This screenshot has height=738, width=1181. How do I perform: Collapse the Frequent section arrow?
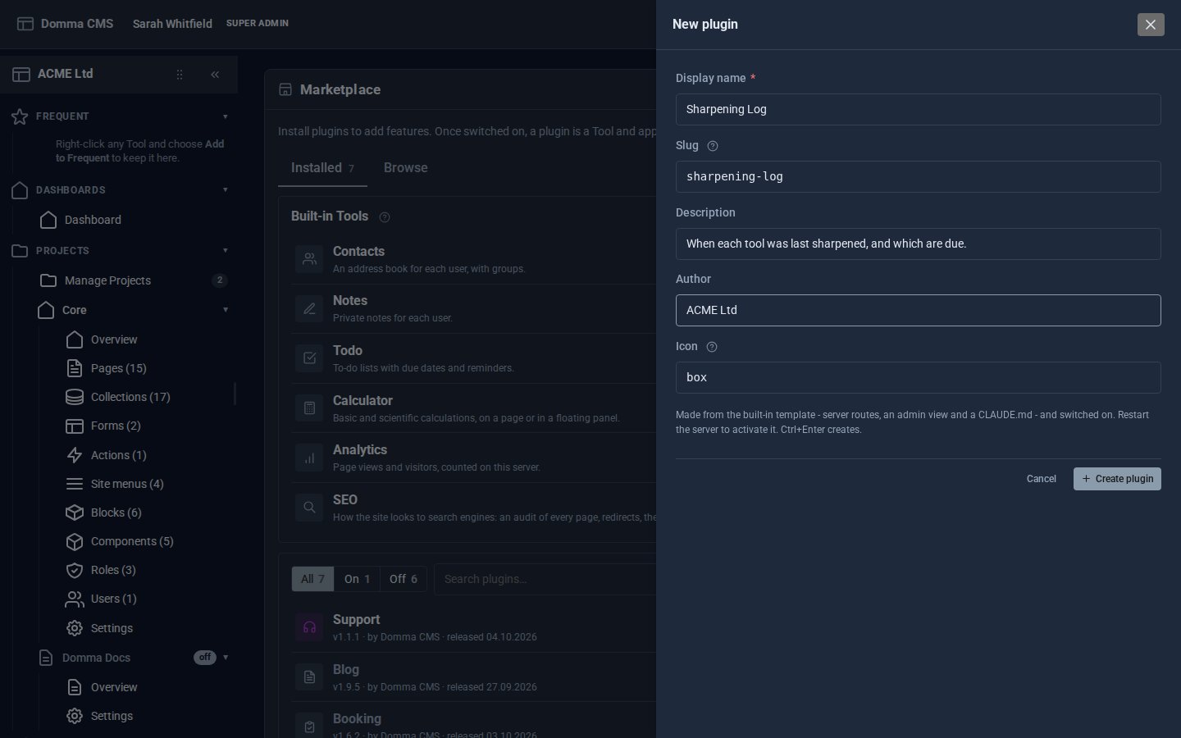point(226,116)
